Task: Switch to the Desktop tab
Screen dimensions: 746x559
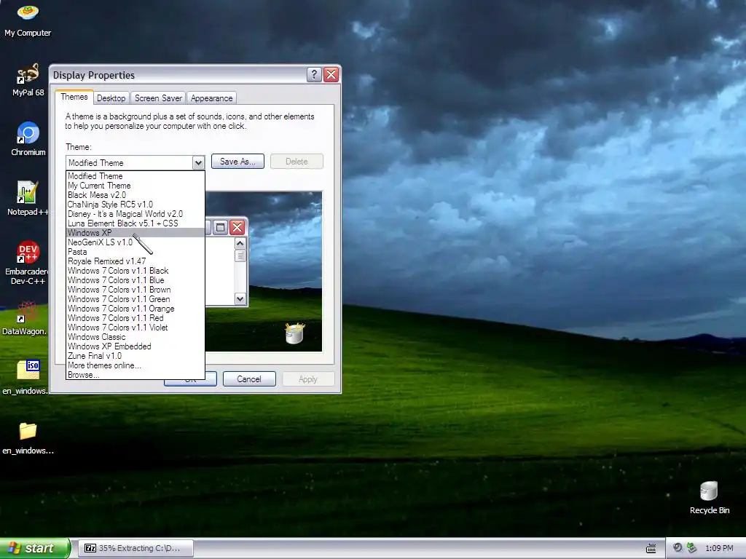Action: point(111,98)
